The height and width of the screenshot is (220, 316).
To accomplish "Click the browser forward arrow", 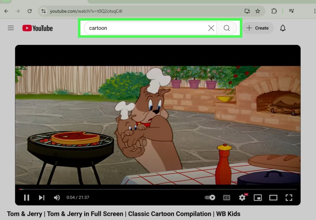I will [x=18, y=11].
